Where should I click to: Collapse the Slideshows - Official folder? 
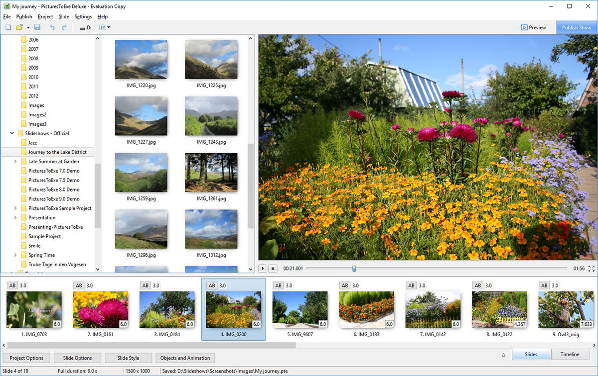tap(12, 133)
